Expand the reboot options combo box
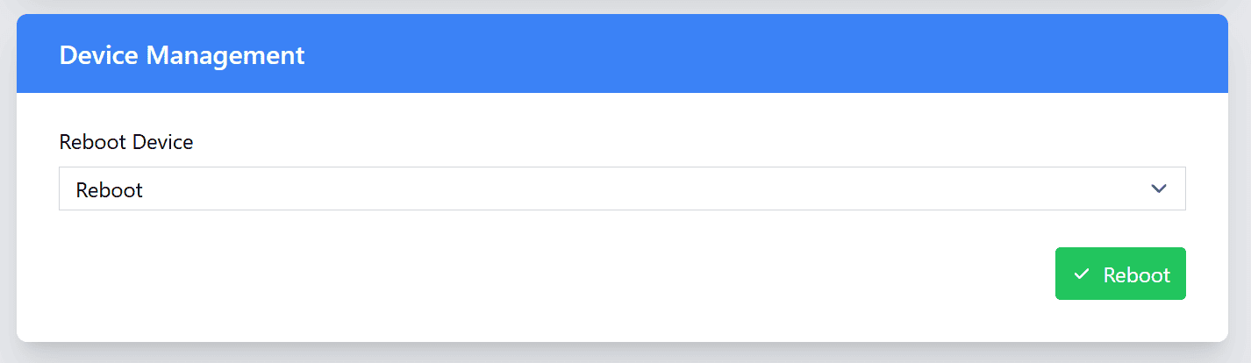The width and height of the screenshot is (1251, 363). click(621, 189)
